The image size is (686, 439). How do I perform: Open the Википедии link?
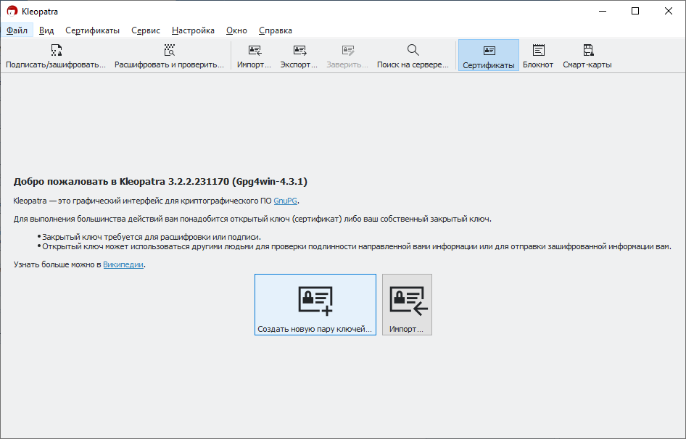[x=123, y=264]
